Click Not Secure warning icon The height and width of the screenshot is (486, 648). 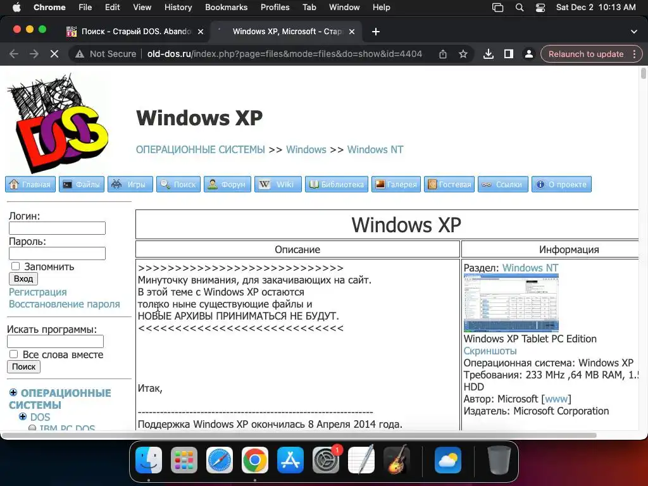[80, 54]
